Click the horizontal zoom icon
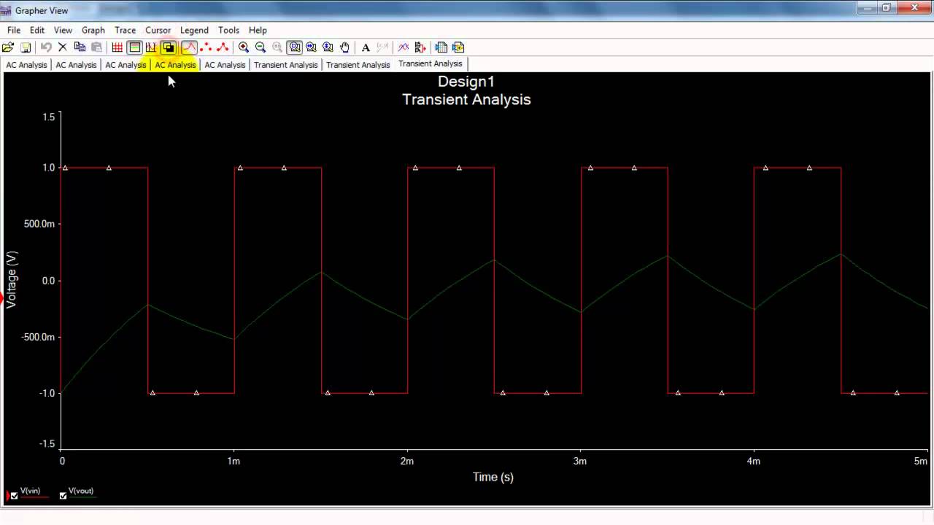The width and height of the screenshot is (934, 525). click(x=312, y=47)
